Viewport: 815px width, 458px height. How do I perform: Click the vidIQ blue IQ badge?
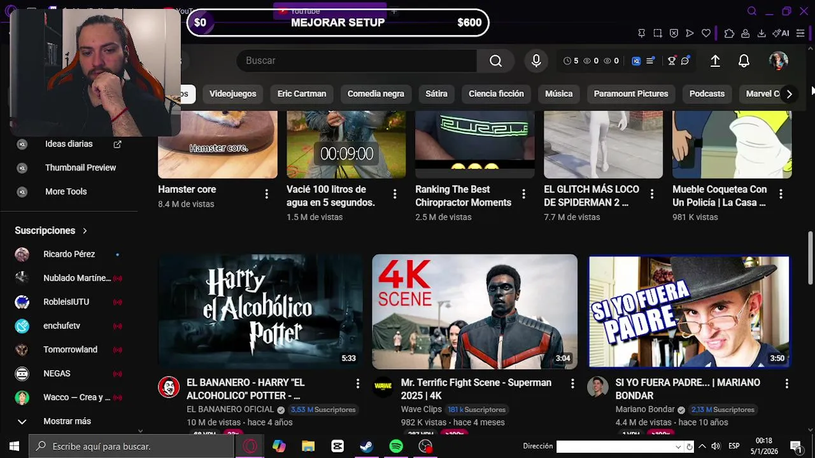(636, 61)
